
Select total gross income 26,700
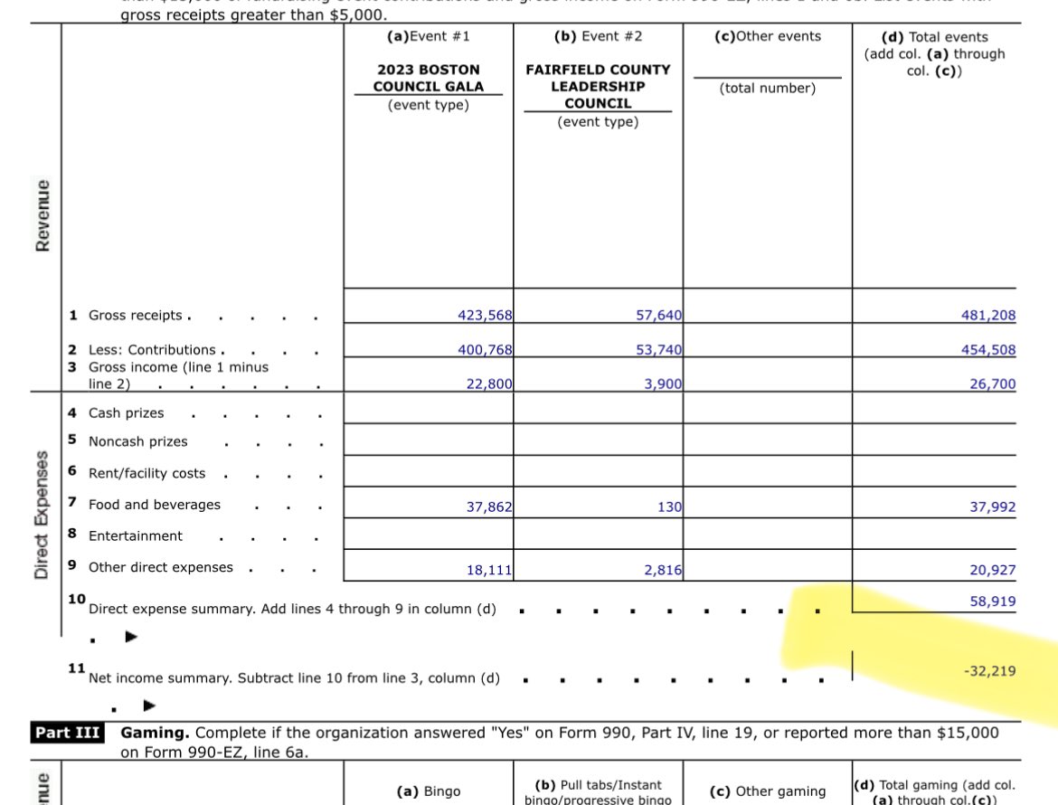[992, 384]
